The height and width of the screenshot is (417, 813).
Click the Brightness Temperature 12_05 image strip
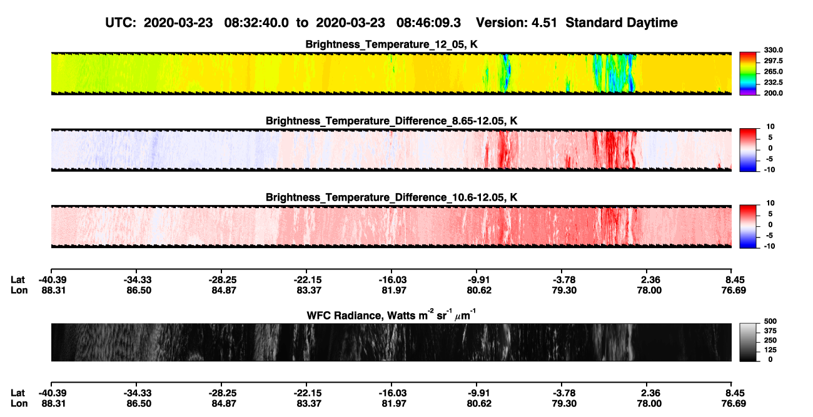pyautogui.click(x=391, y=73)
